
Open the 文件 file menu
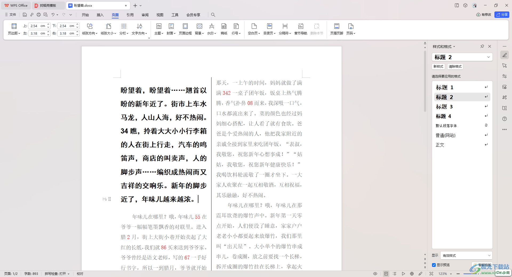(11, 15)
